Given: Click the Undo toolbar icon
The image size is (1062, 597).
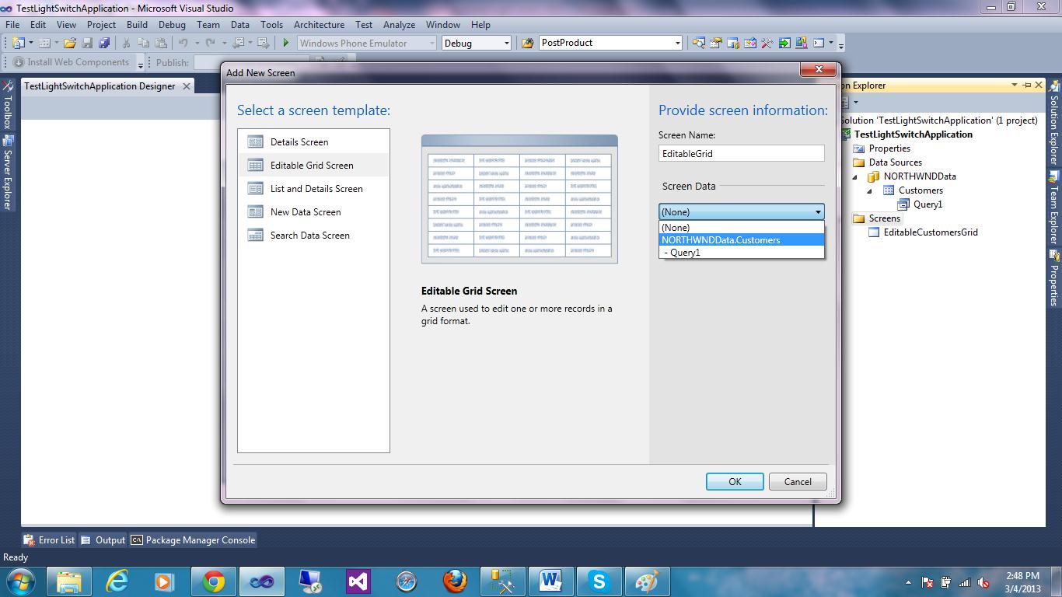Looking at the screenshot, I should click(183, 43).
